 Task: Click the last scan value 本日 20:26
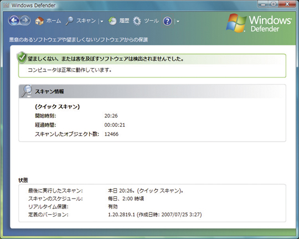146,190
